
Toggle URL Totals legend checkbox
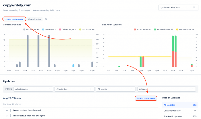(x=80, y=29)
